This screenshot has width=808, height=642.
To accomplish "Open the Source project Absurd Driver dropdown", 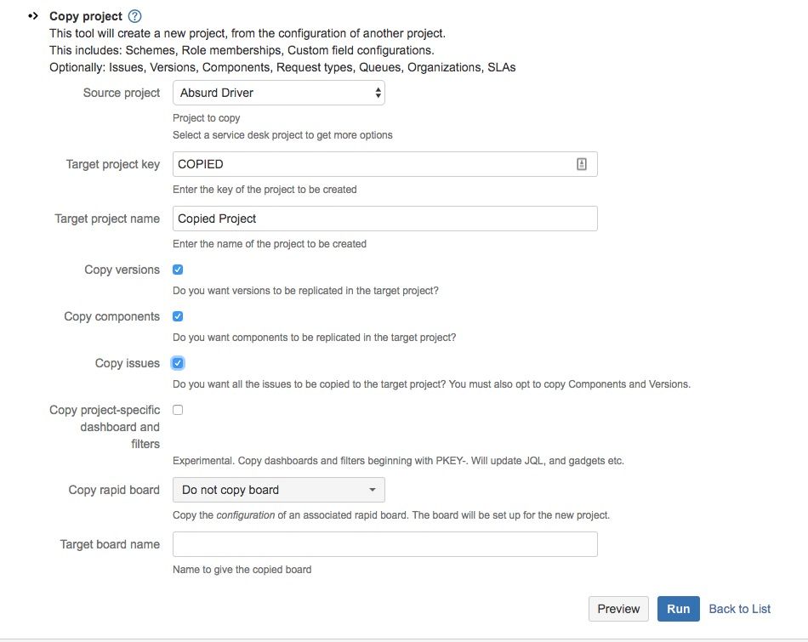I will click(x=279, y=93).
